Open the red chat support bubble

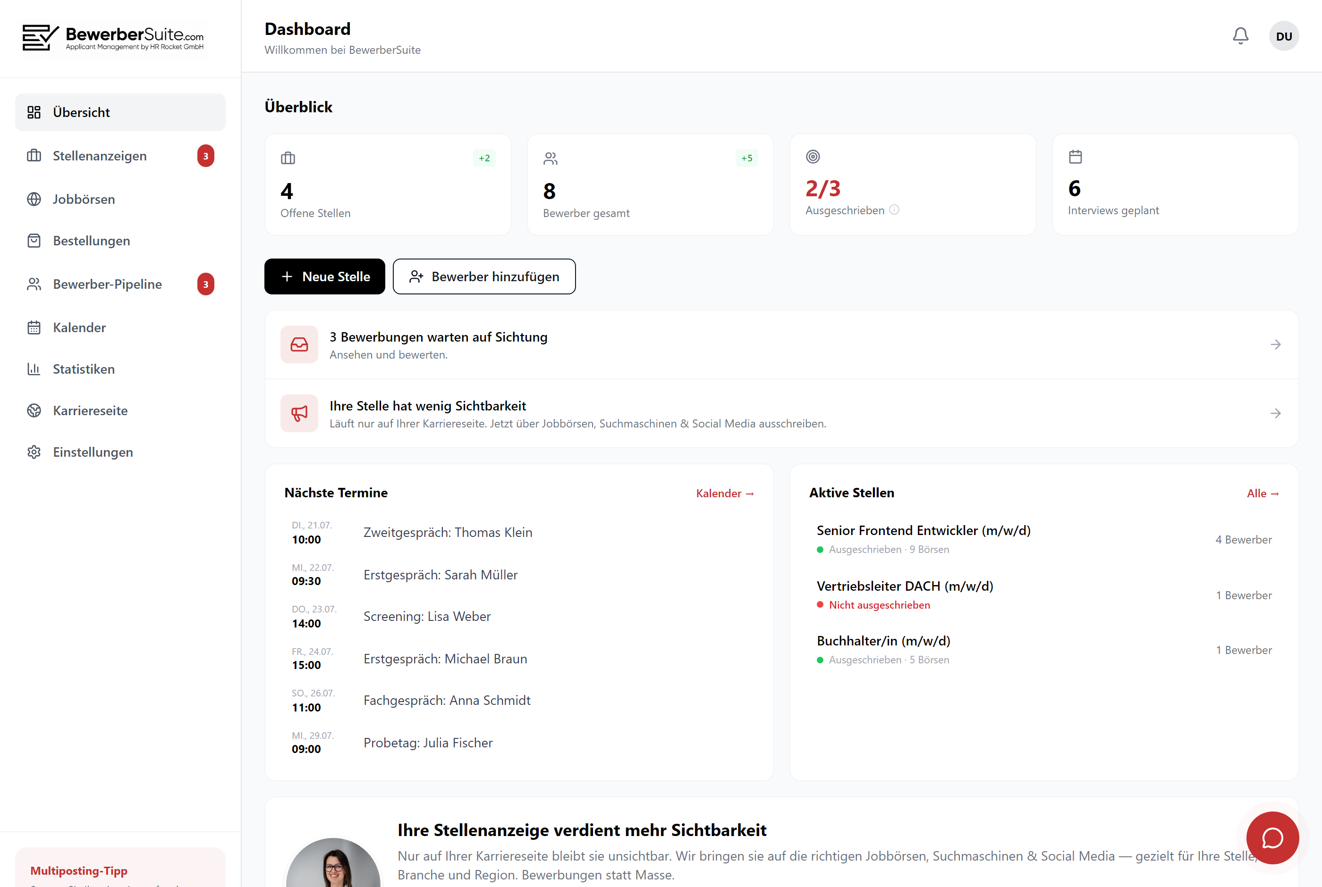[1272, 838]
